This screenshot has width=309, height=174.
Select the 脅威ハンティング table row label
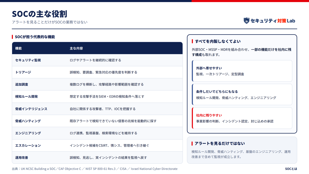pos(28,121)
